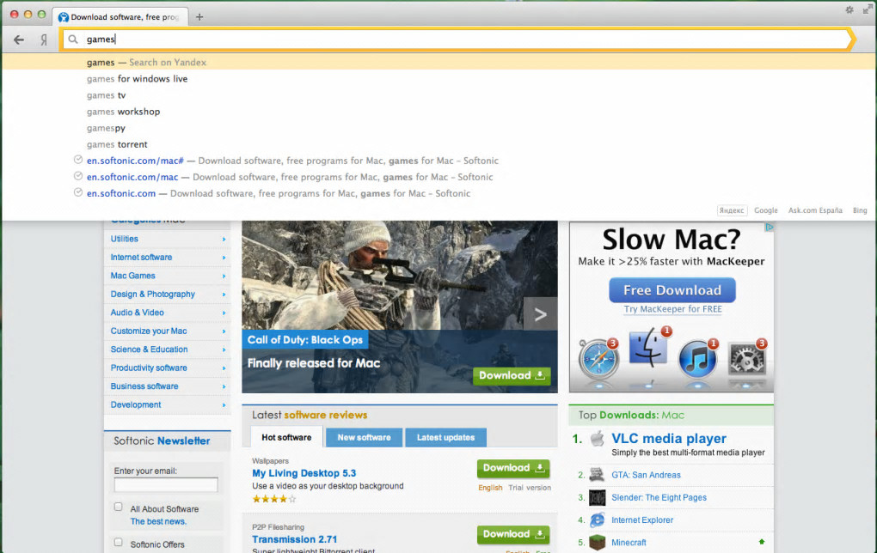Rate My Living Desktop with the stars

274,499
